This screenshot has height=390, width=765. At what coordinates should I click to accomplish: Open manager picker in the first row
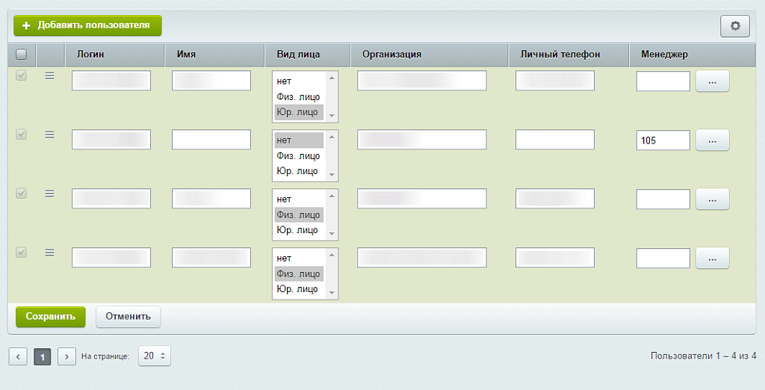pos(712,81)
